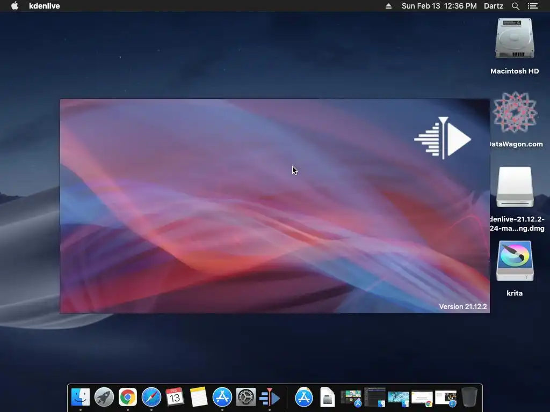Open the Applications folder stack in Dock
The height and width of the screenshot is (412, 550).
point(304,398)
